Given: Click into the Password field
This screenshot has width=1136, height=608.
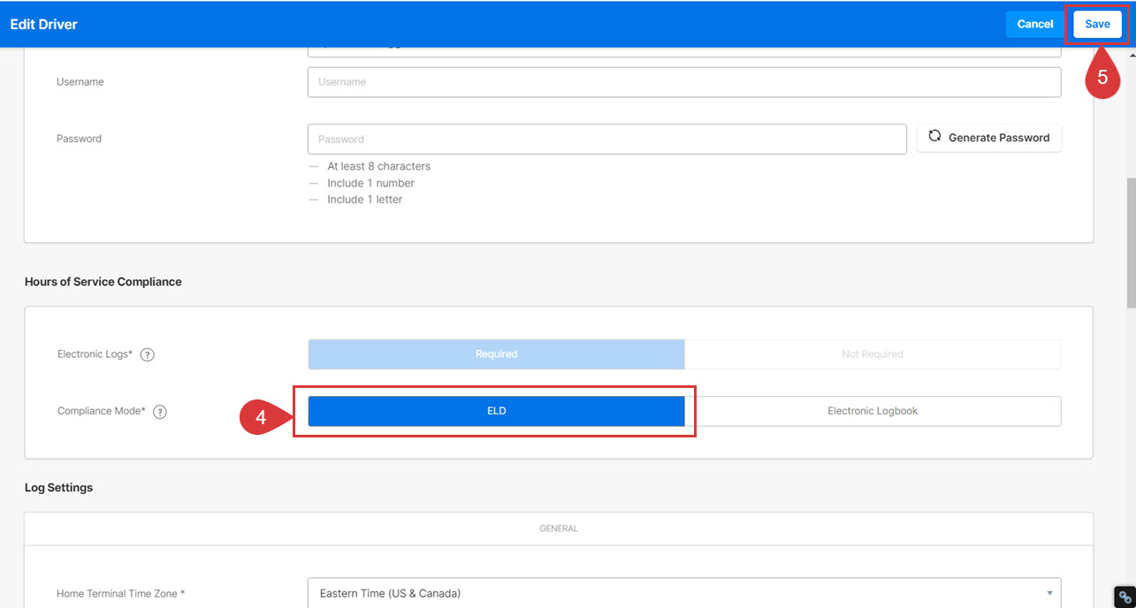Looking at the screenshot, I should (606, 139).
